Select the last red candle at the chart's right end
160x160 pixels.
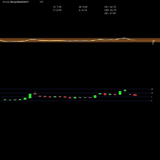coord(135,95)
